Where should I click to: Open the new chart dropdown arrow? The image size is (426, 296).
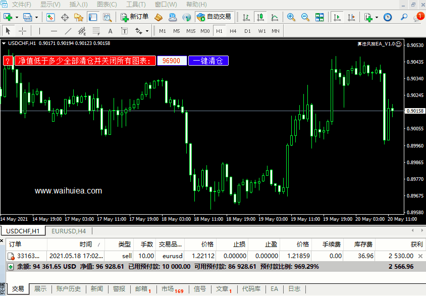click(x=17, y=17)
